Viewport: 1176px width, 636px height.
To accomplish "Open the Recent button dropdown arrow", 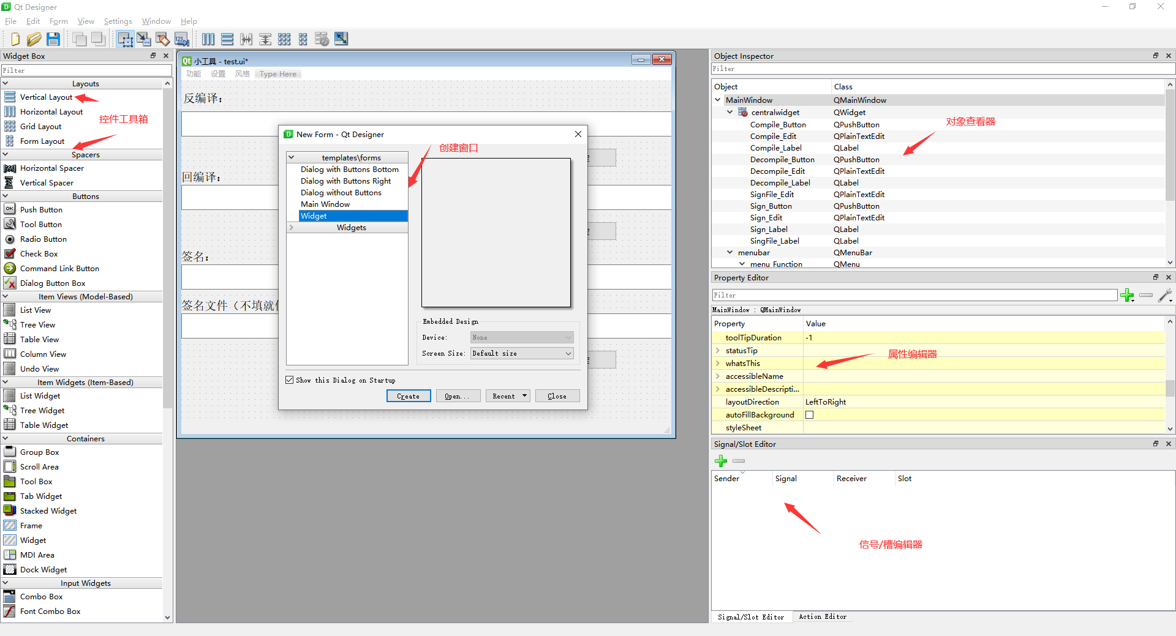I will pos(524,396).
